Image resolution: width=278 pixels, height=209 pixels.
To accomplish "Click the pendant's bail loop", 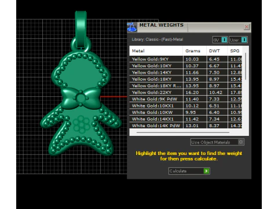I will (x=81, y=29).
